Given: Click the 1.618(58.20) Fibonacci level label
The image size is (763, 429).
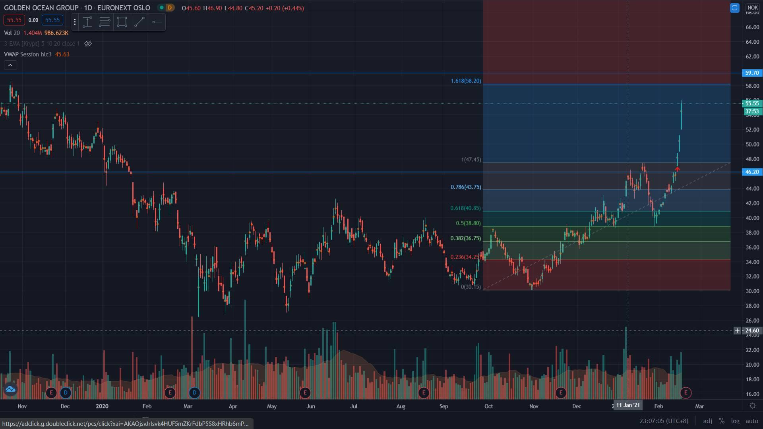Looking at the screenshot, I should coord(466,81).
